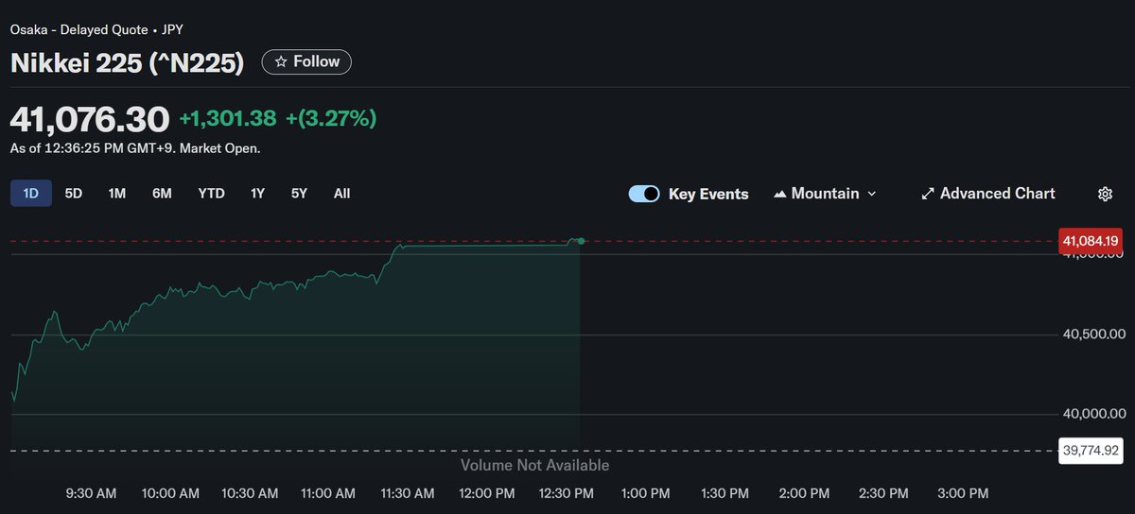Open chart settings gear icon
The image size is (1135, 514).
(x=1105, y=194)
